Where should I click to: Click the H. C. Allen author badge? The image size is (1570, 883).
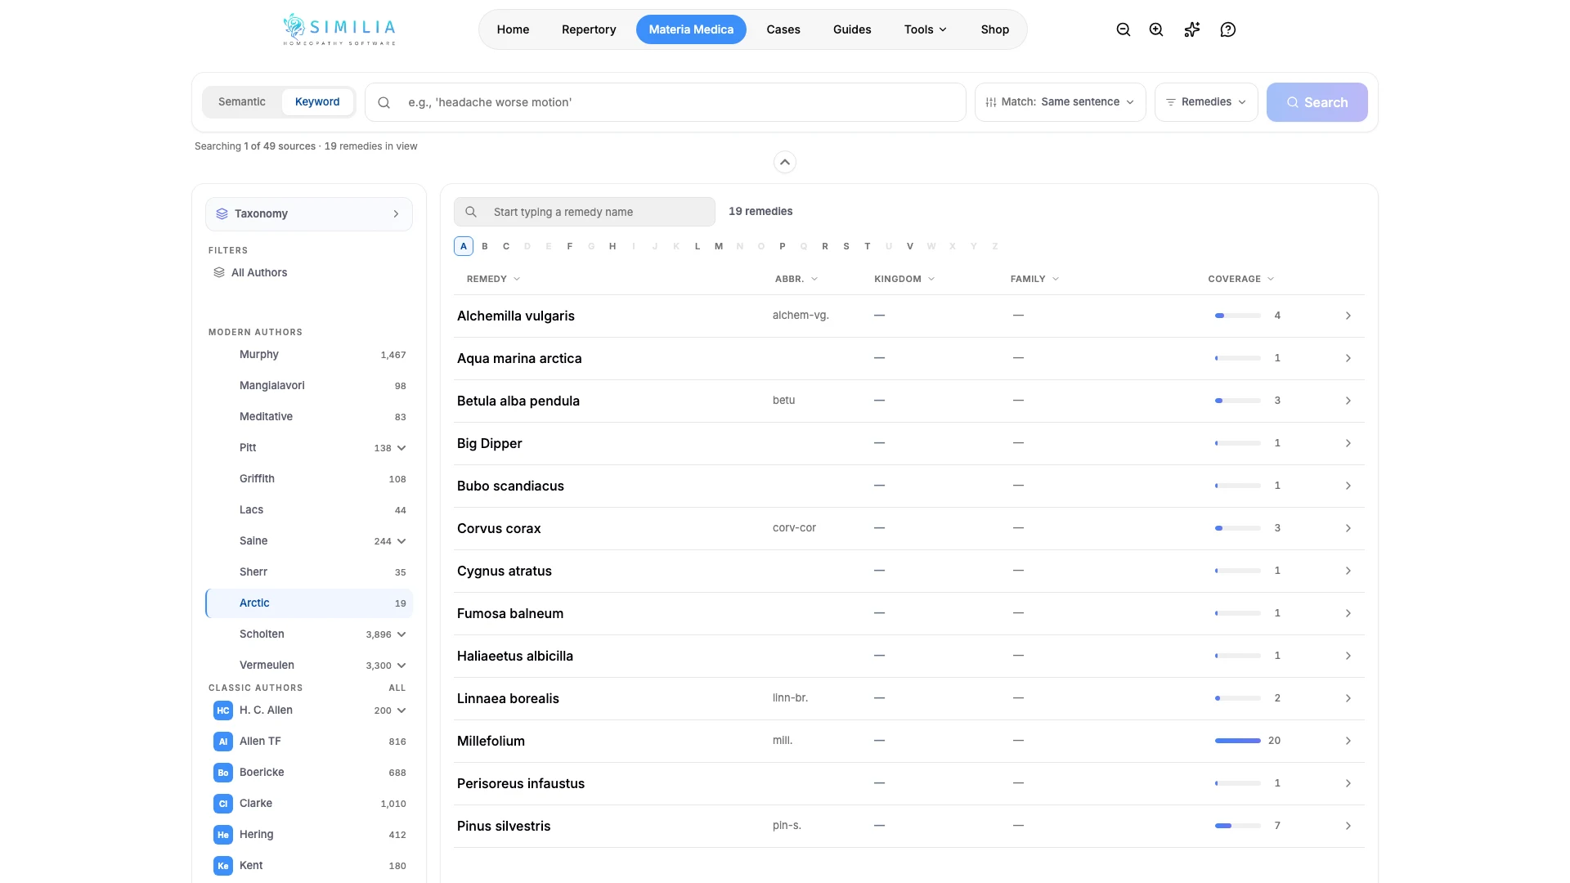[223, 710]
